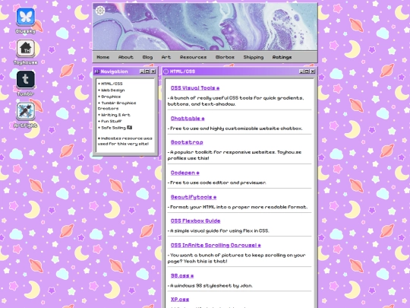Open the Codepen link
Viewport: 410px width, 308px height.
184,173
